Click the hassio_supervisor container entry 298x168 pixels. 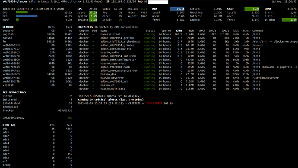[114, 63]
